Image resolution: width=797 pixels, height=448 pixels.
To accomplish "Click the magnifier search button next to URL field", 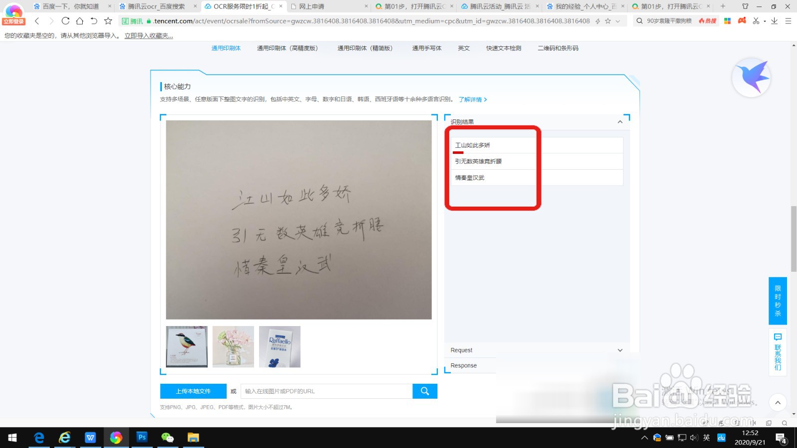I will 424,391.
